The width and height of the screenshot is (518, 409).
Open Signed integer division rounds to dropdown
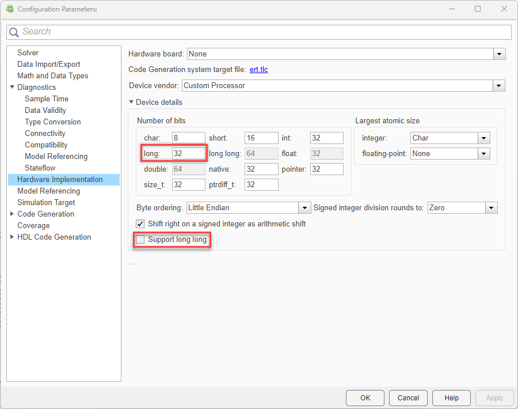pyautogui.click(x=491, y=208)
